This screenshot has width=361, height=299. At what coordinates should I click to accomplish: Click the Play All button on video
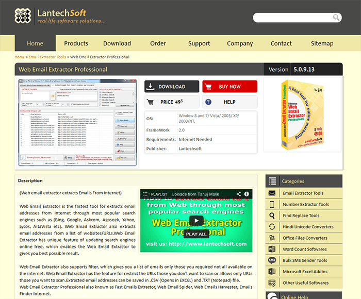tap(196, 234)
